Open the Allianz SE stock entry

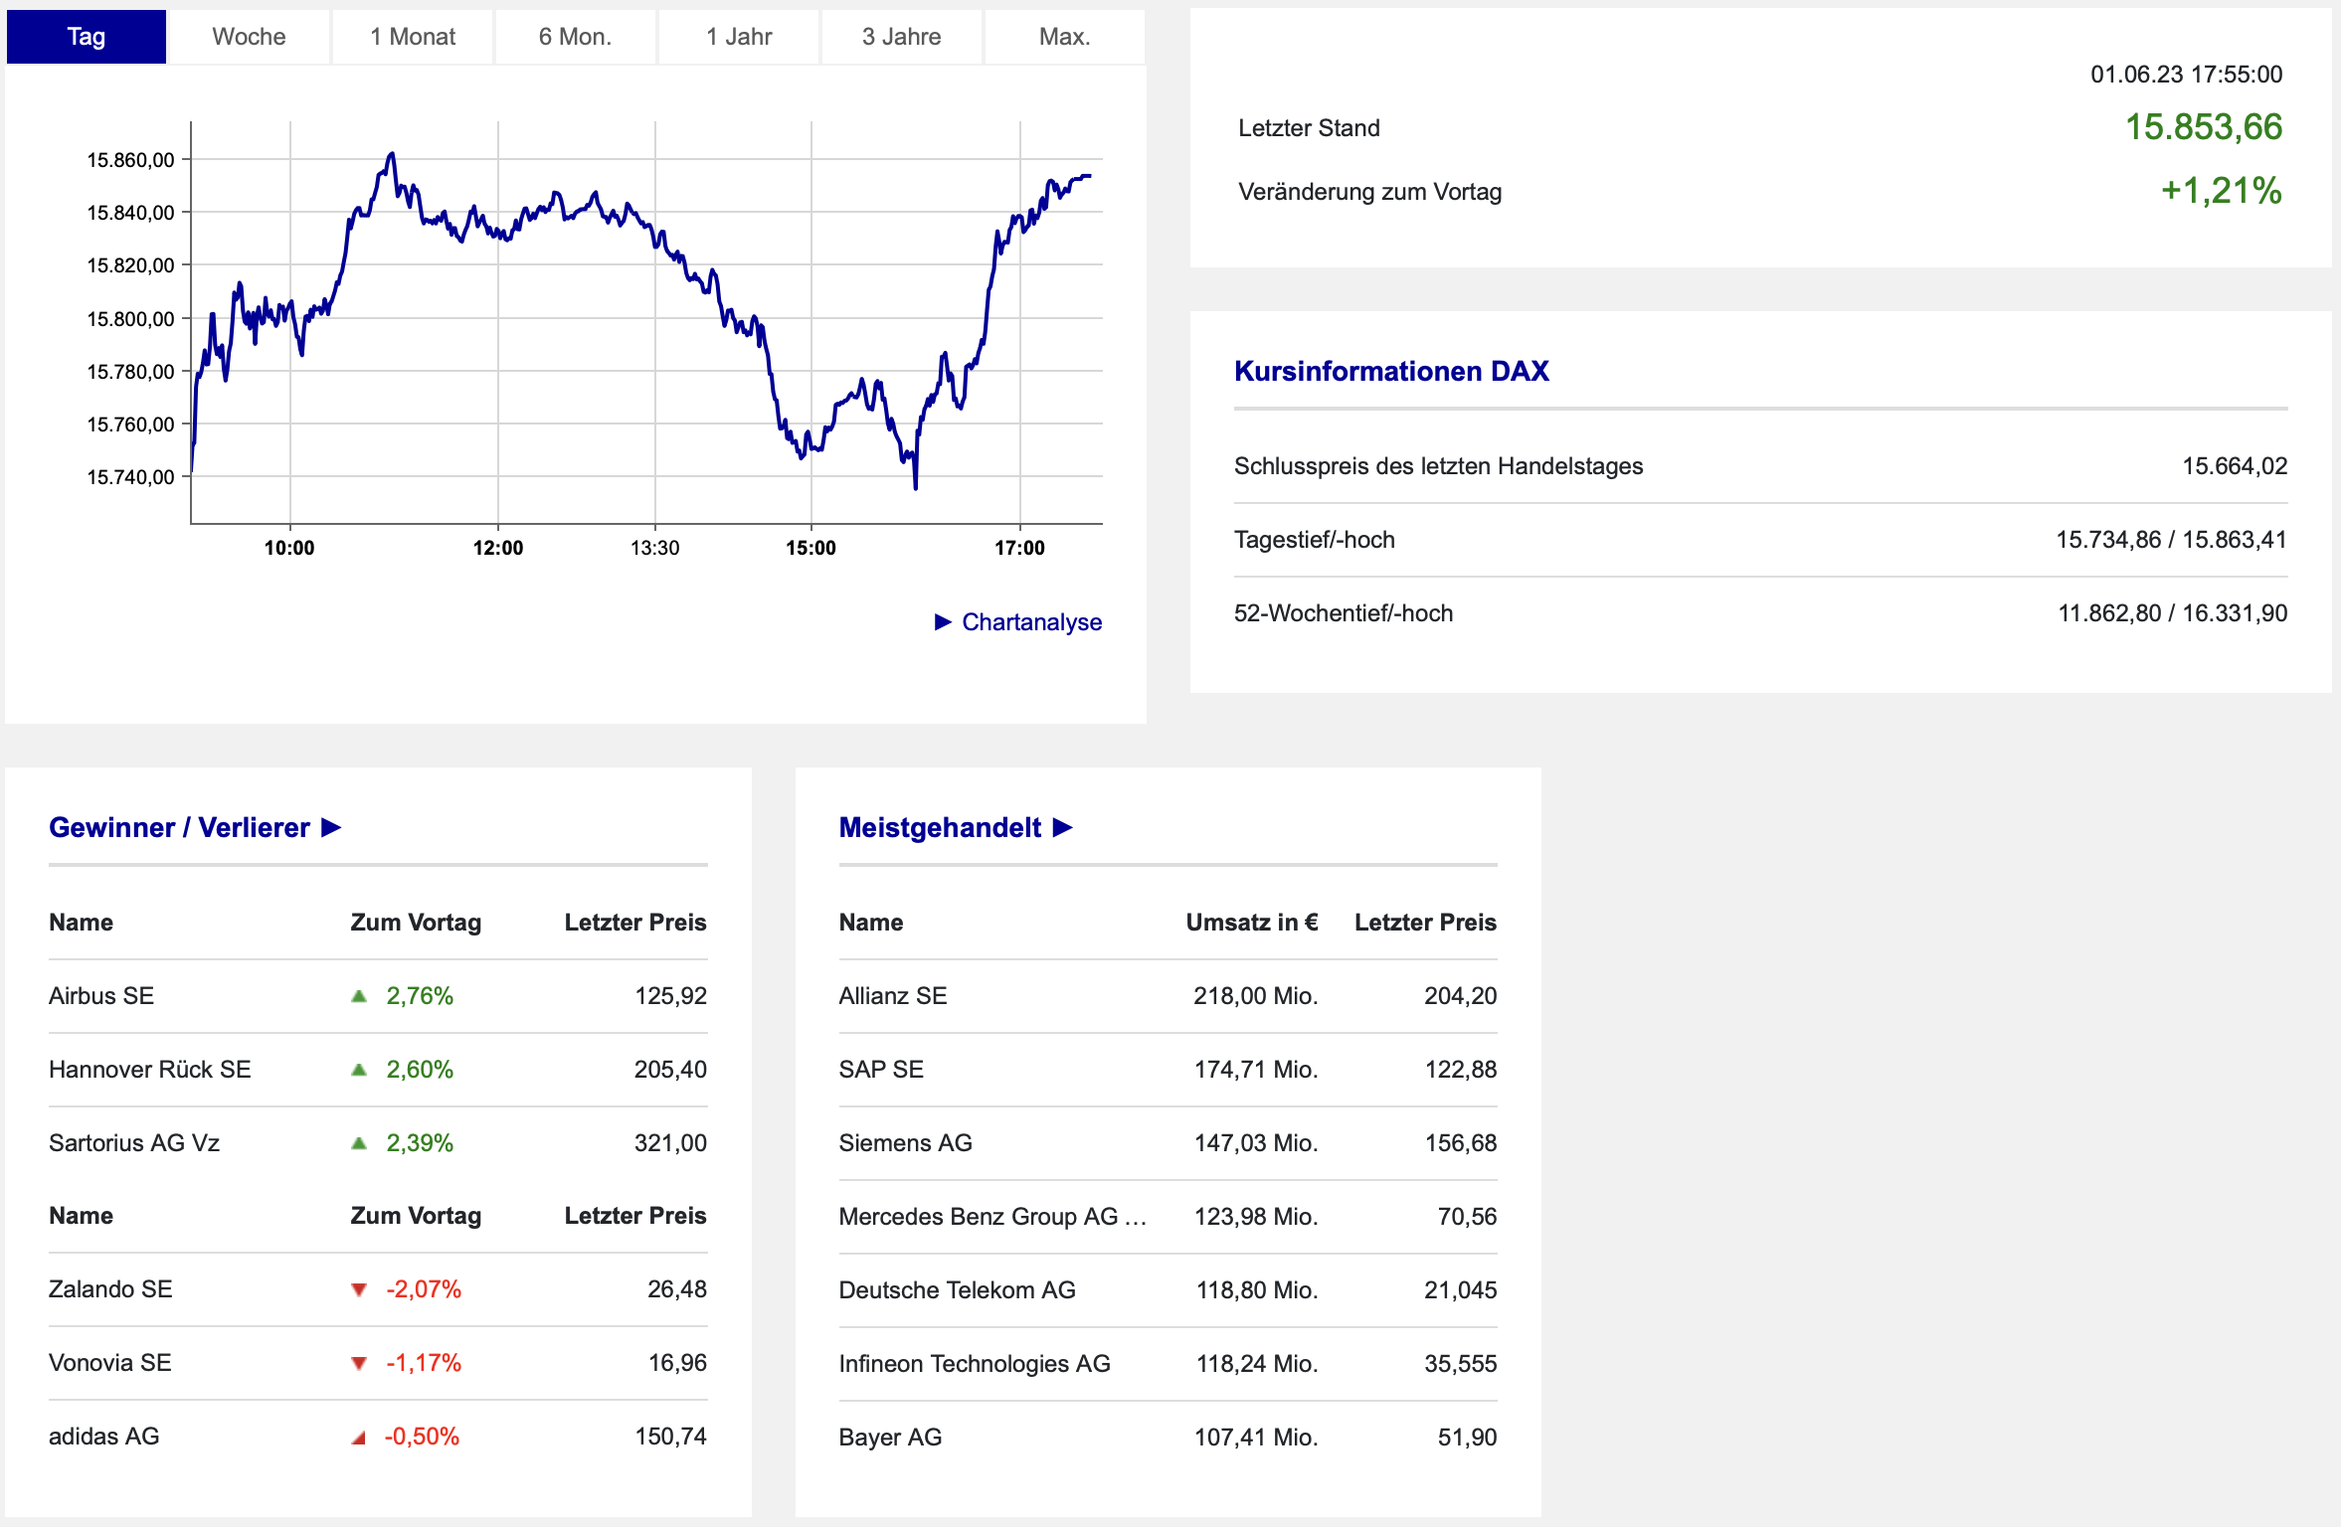(892, 996)
